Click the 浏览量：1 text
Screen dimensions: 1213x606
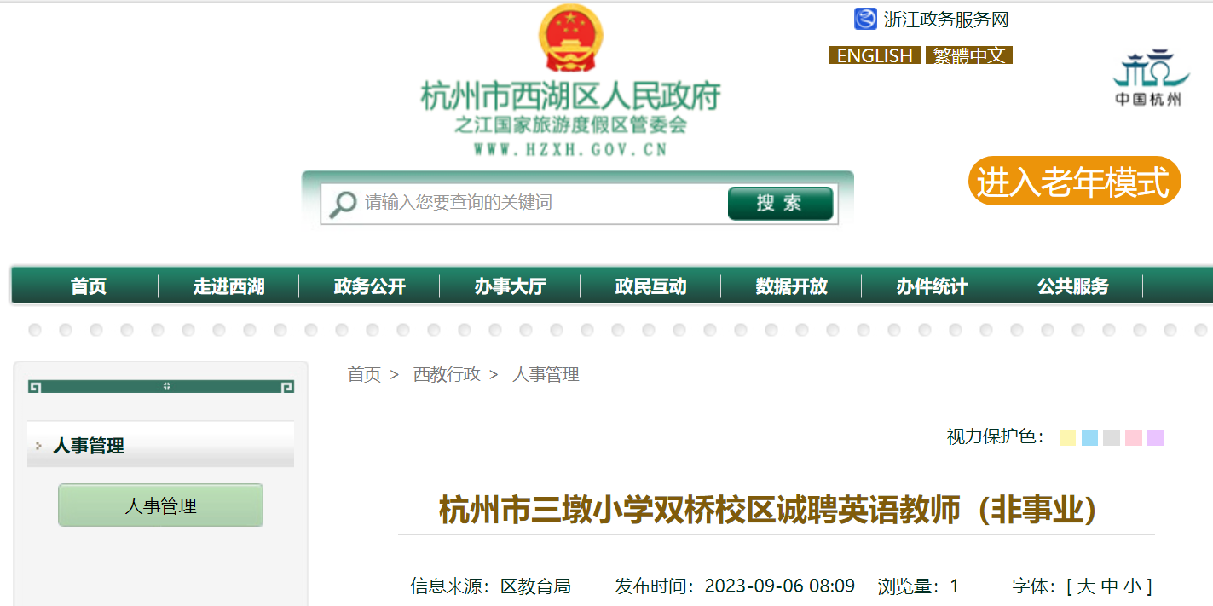(x=918, y=586)
